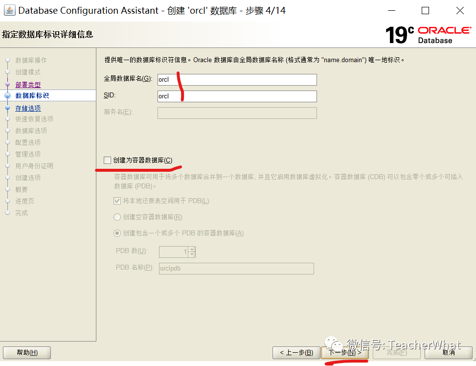The image size is (476, 366).
Task: Click the 全局数据库名(G) label
Action: click(128, 79)
